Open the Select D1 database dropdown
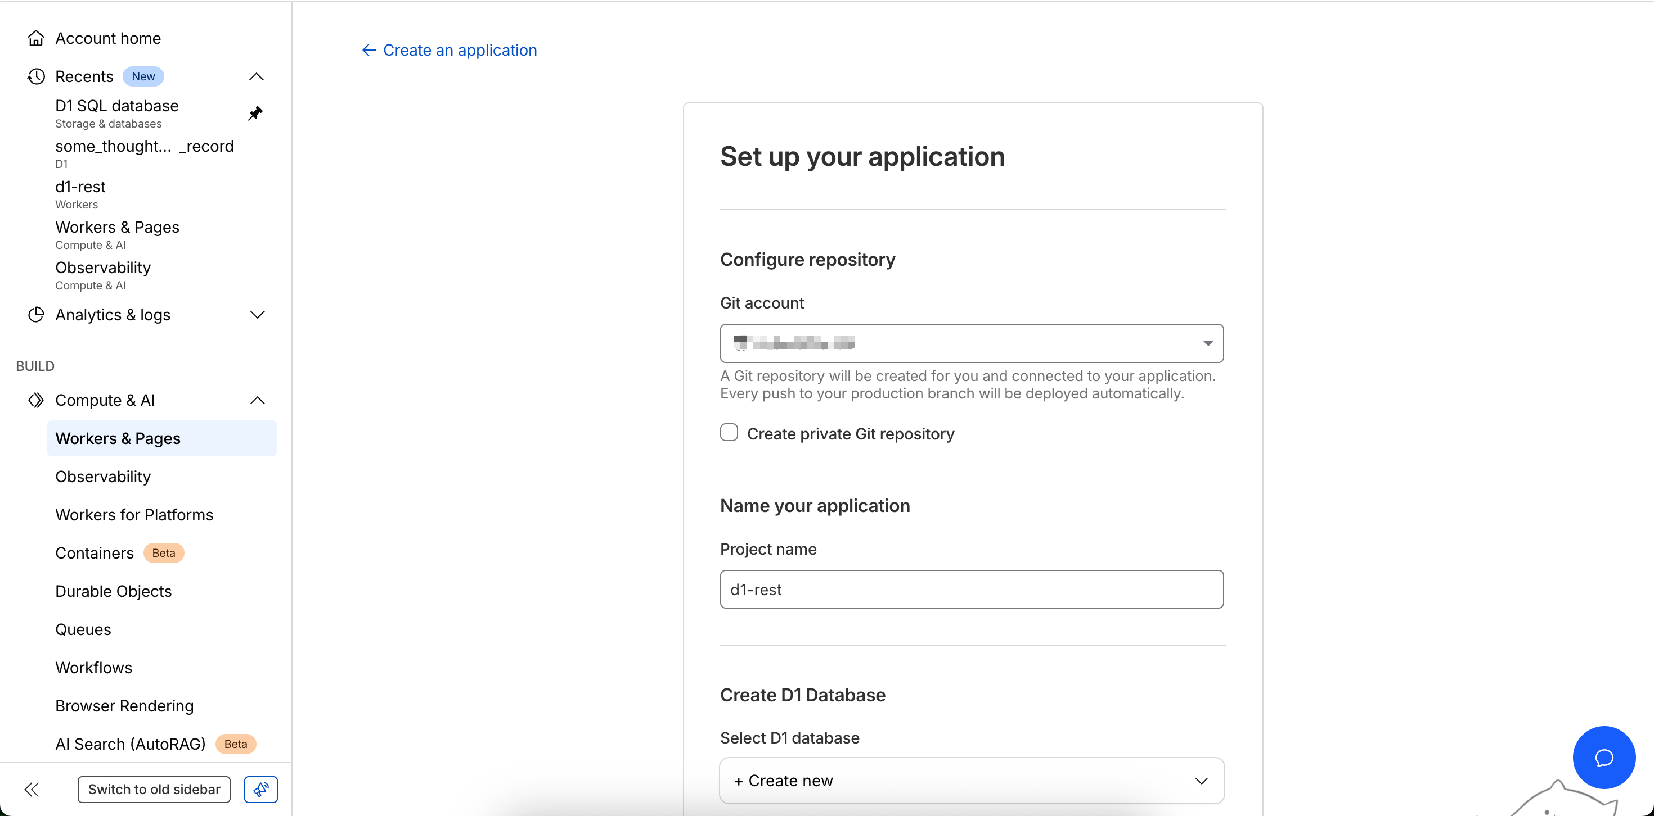The height and width of the screenshot is (816, 1654). [972, 781]
